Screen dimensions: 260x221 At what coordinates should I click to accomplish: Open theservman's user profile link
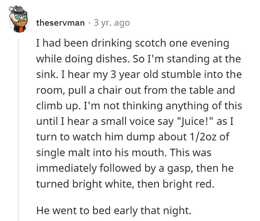[61, 23]
